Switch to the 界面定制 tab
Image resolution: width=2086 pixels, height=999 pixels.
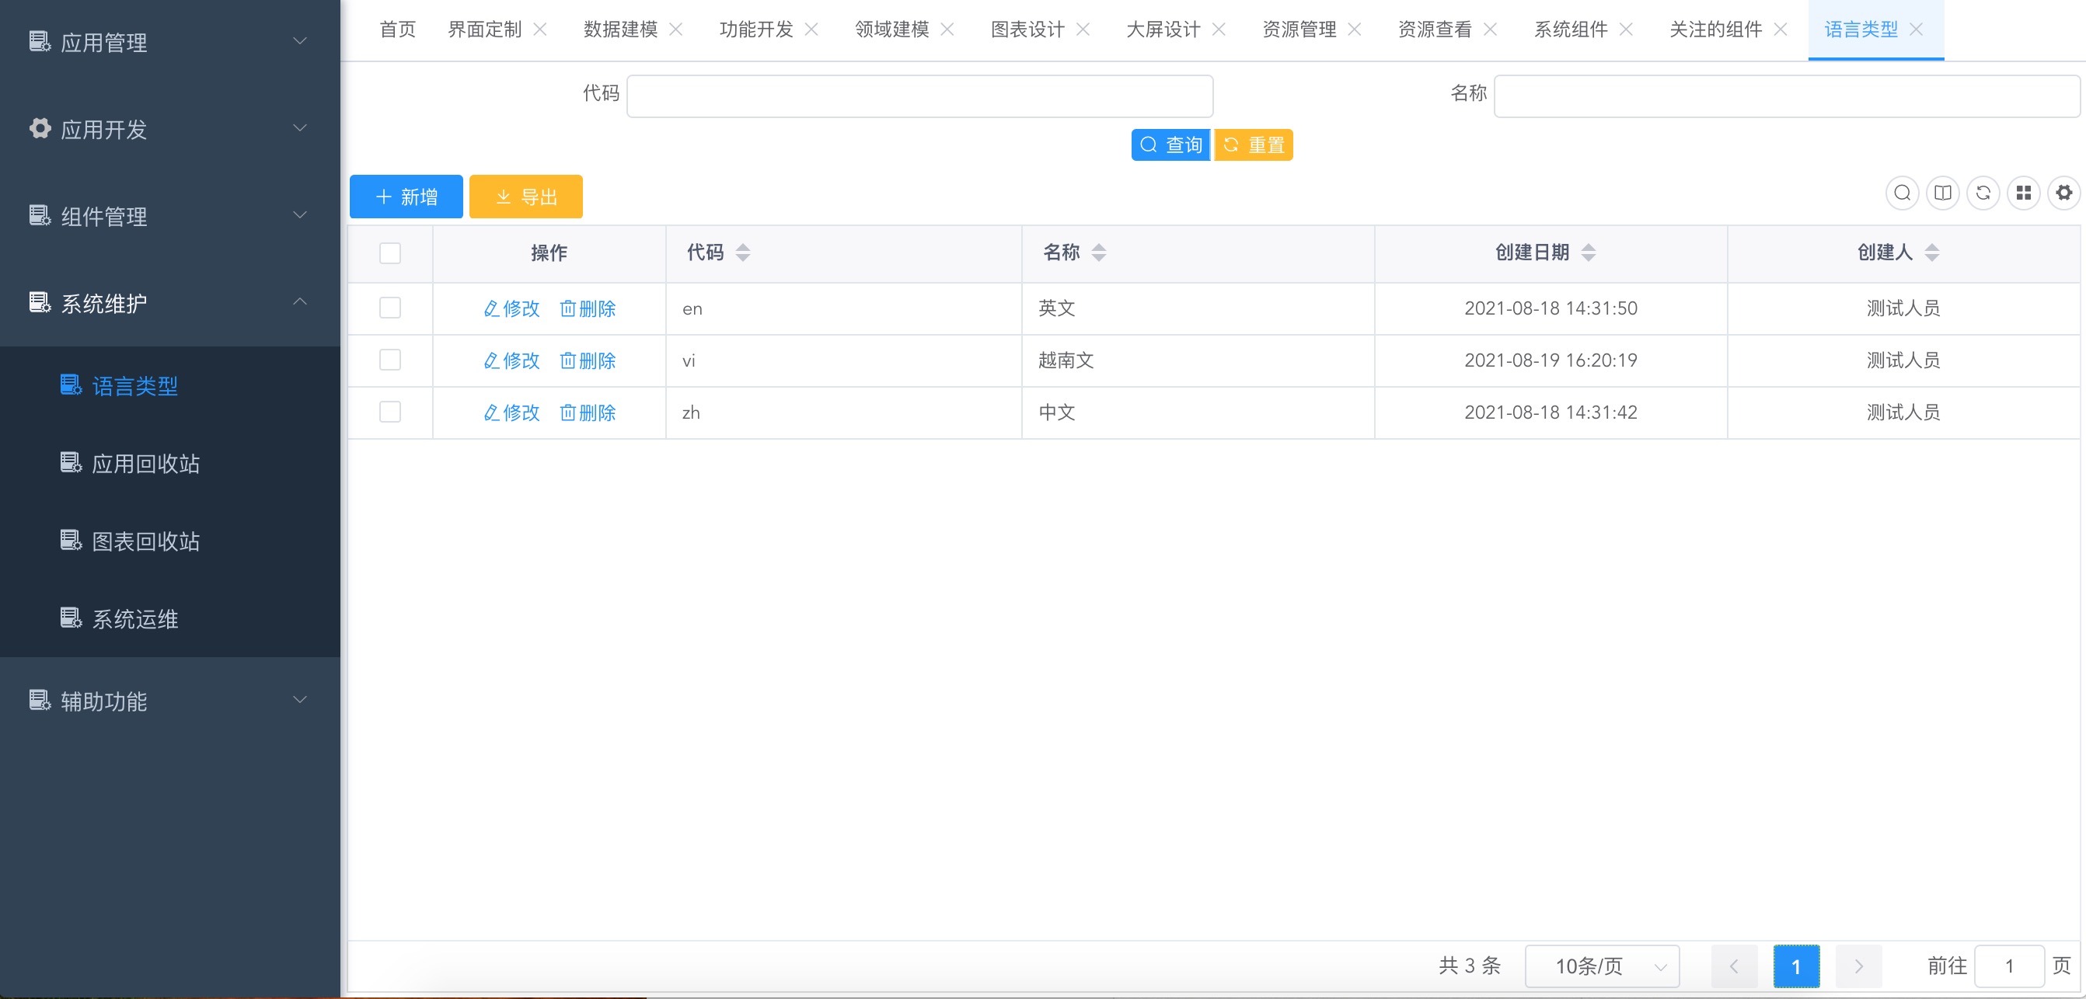click(x=484, y=30)
